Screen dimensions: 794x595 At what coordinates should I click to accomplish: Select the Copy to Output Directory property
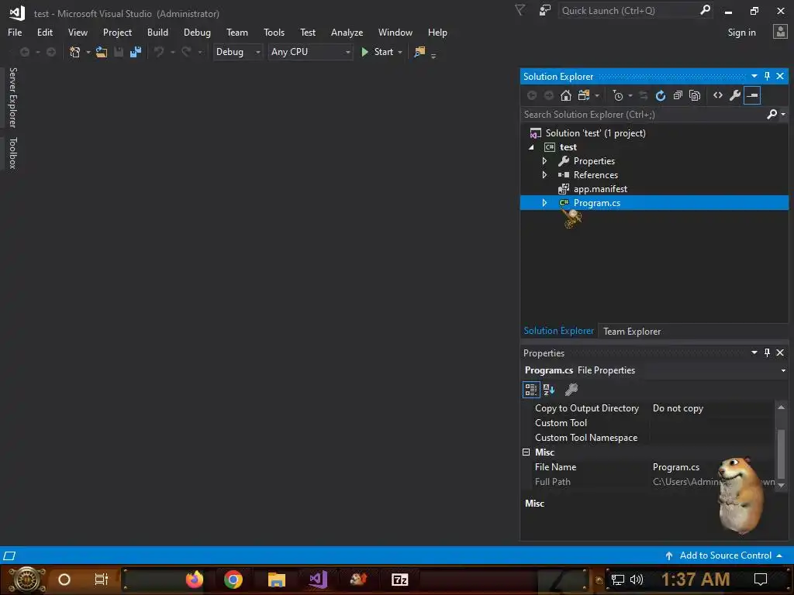tap(587, 408)
